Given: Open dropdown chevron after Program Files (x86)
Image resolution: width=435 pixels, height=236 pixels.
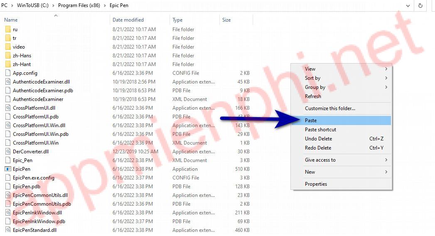Looking at the screenshot, I should click(105, 5).
